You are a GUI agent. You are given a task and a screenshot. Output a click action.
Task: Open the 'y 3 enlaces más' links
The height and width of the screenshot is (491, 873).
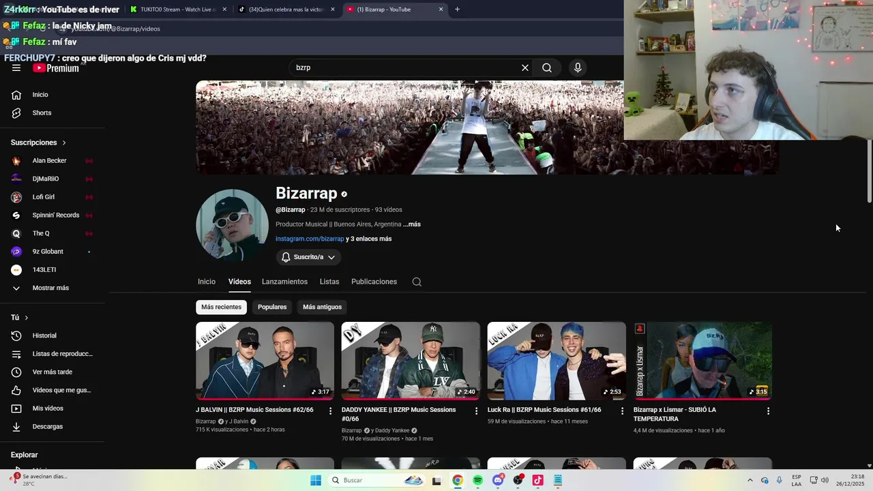point(369,239)
